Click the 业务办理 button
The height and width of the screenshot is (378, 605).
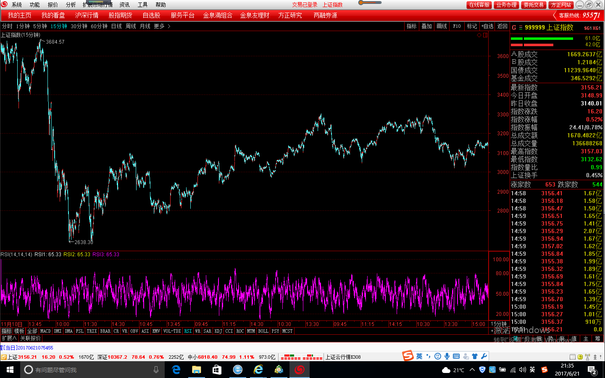506,5
